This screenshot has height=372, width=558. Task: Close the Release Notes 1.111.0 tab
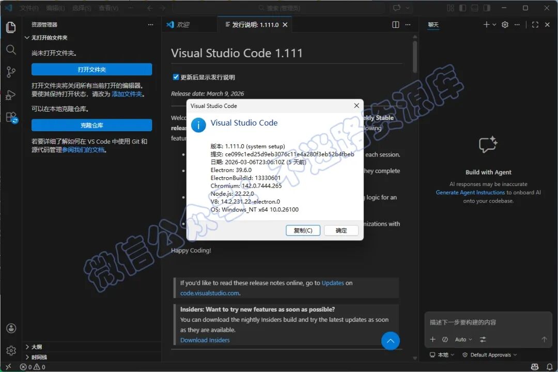click(x=285, y=25)
